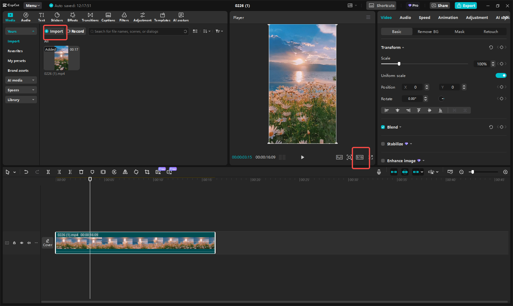Click the Mirror icon in the timeline toolbar
Screen dimensions: 513x306
[125, 172]
